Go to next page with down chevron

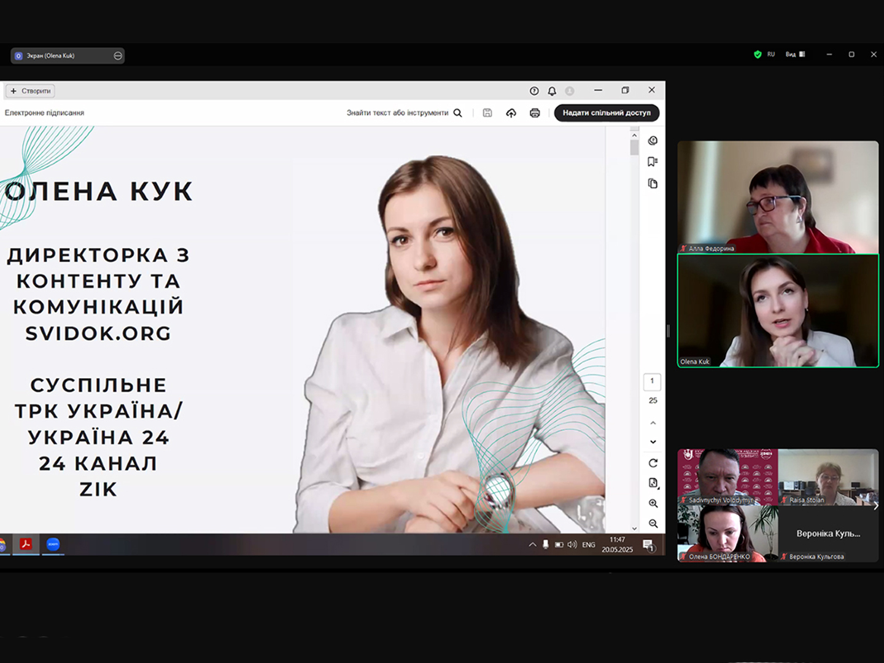653,441
